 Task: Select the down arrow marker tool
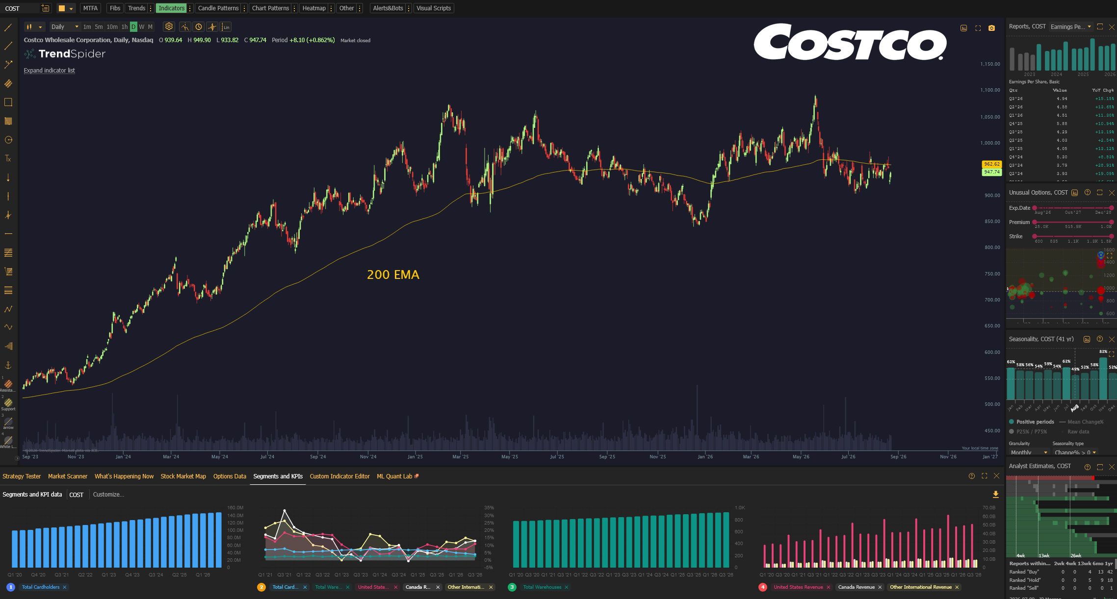point(8,177)
